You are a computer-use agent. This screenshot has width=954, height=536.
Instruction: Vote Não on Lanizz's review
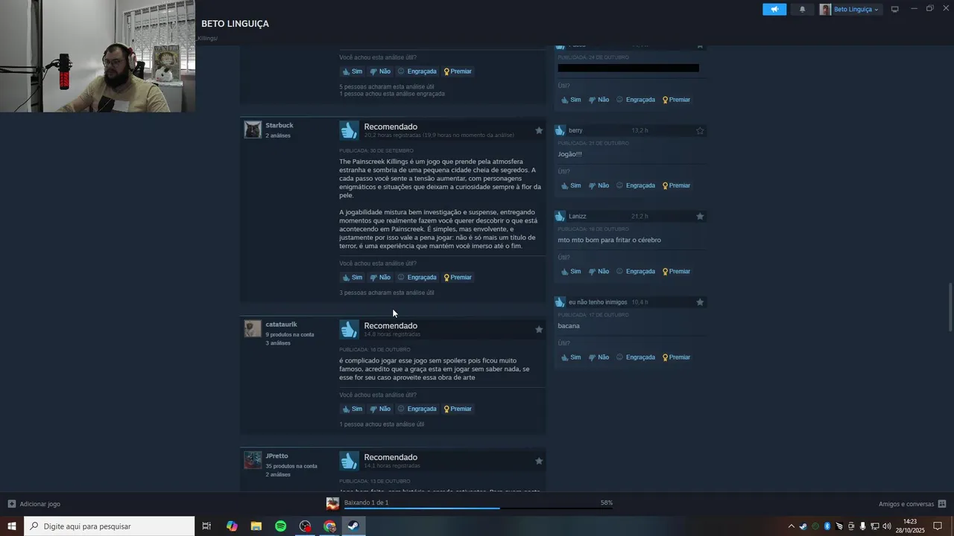point(598,272)
